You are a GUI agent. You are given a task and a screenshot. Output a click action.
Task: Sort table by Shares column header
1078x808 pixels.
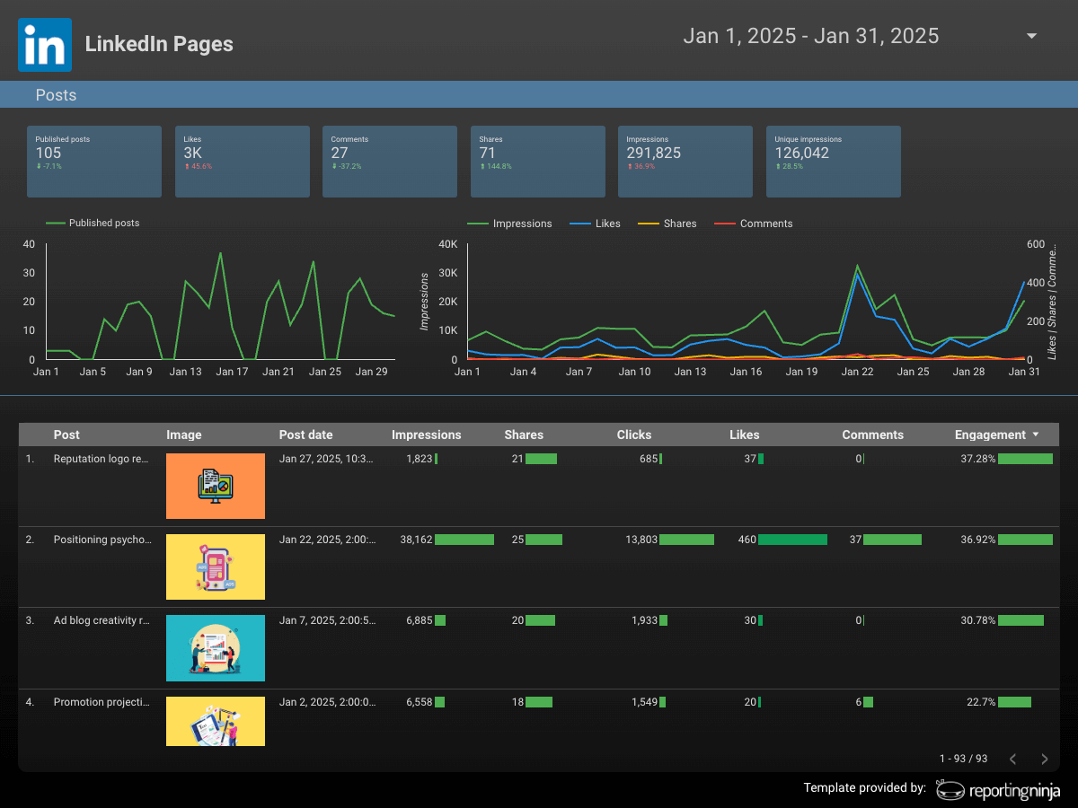pos(524,435)
